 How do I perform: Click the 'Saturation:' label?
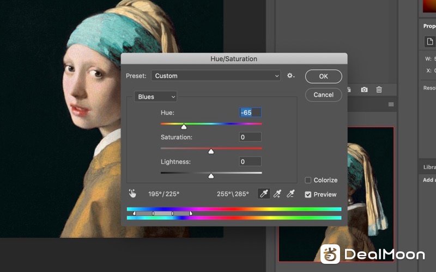177,137
